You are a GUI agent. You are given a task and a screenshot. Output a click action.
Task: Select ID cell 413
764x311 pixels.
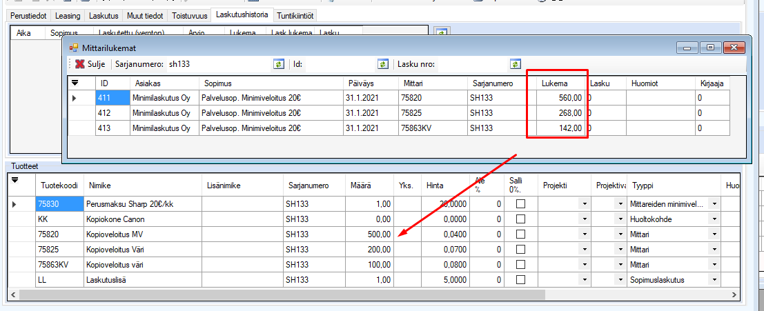tap(112, 128)
